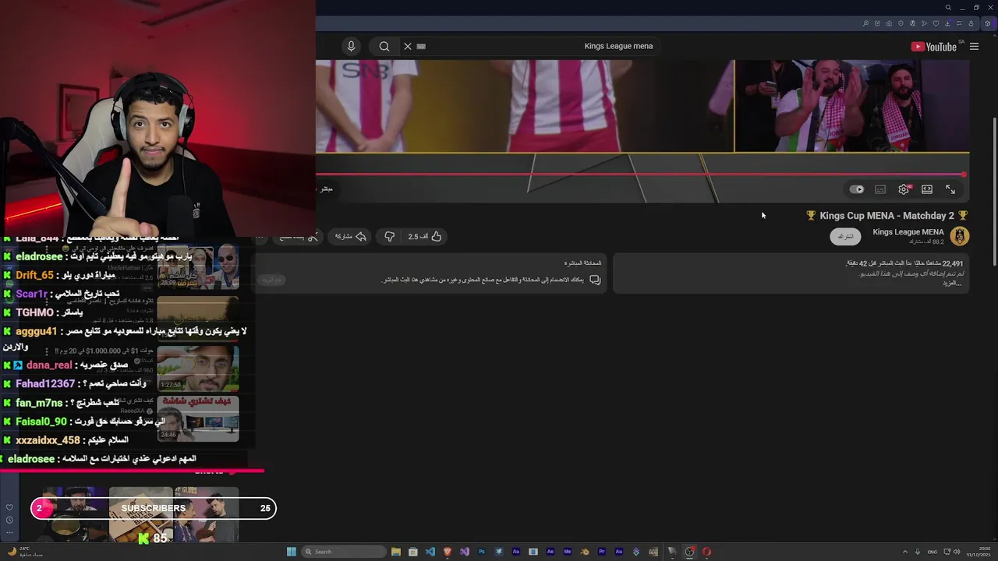The width and height of the screenshot is (998, 561).
Task: Open OBS Studio from the taskbar
Action: 688,552
